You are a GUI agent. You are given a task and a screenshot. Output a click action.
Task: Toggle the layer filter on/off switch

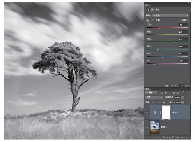pos(184,93)
